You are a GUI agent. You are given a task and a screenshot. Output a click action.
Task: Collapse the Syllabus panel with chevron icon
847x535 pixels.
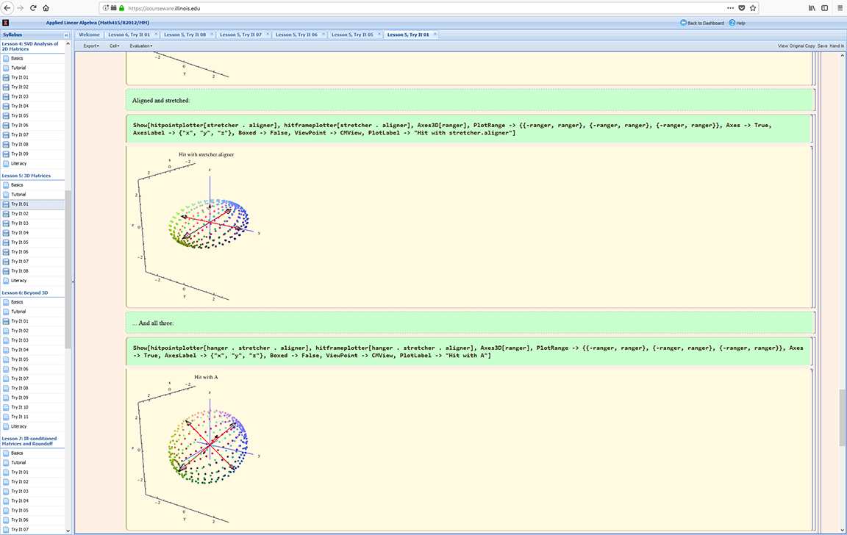(x=66, y=35)
